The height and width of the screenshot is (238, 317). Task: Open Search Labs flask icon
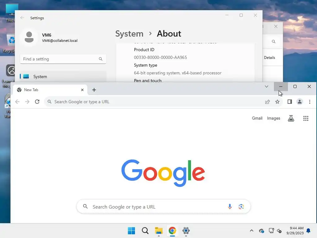(x=291, y=118)
